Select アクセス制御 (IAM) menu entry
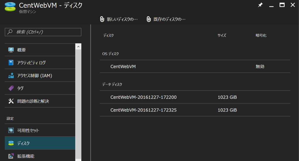 point(40,76)
